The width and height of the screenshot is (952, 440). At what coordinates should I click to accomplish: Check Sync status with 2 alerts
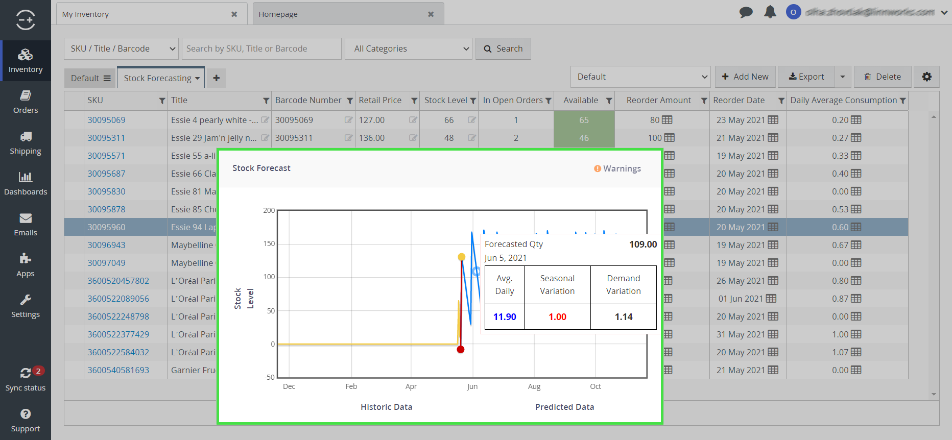26,379
